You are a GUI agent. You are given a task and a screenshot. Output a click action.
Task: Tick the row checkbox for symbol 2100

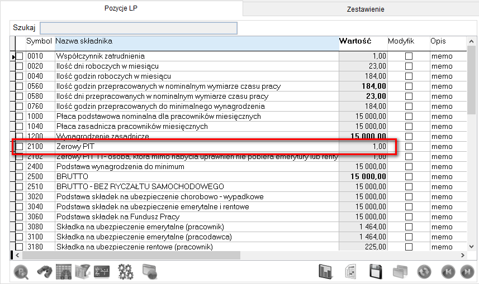[x=20, y=147]
